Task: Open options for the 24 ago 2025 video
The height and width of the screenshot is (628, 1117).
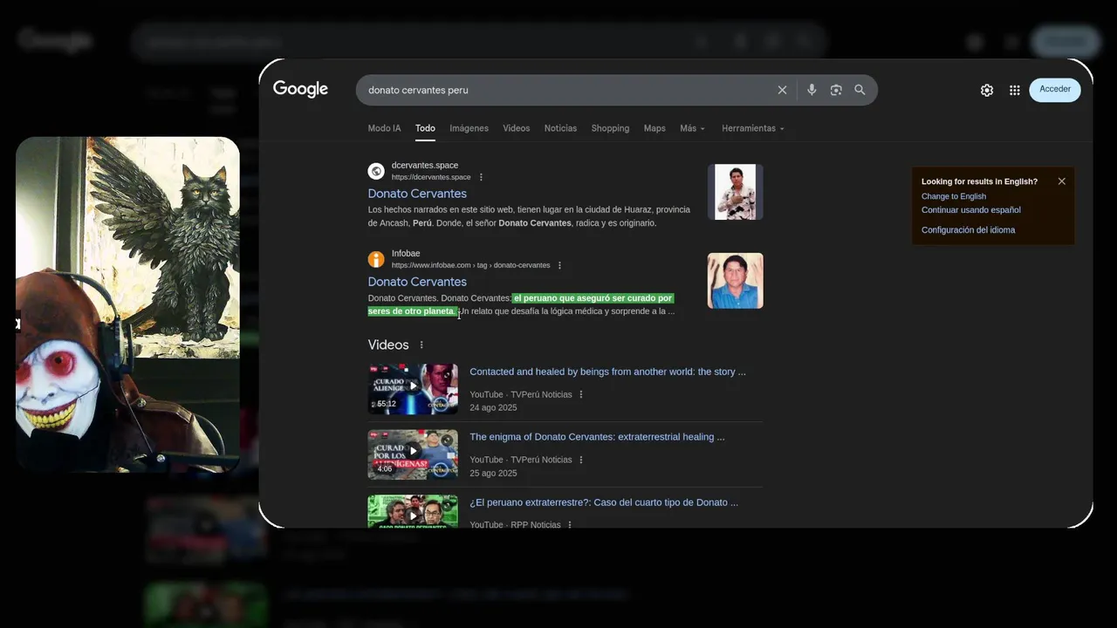Action: tap(581, 394)
